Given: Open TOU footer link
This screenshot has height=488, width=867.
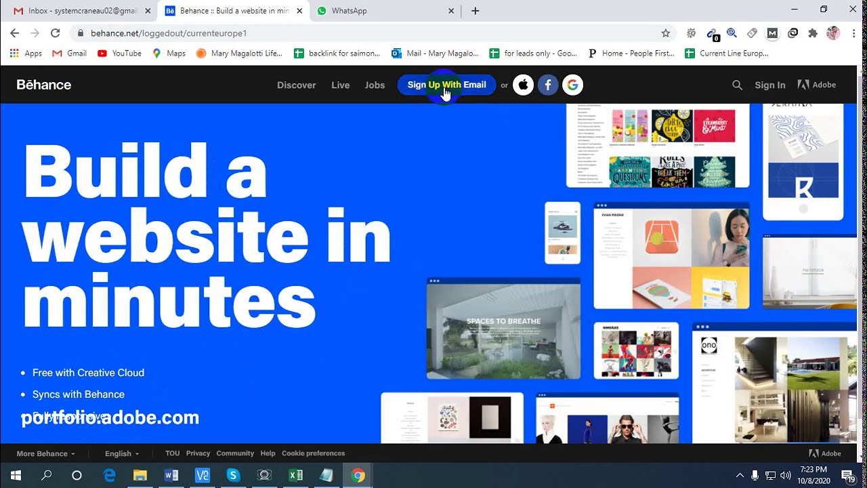Looking at the screenshot, I should tap(173, 453).
